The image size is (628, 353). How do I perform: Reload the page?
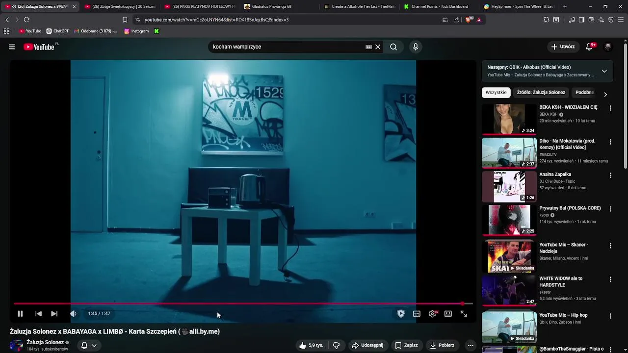click(26, 20)
